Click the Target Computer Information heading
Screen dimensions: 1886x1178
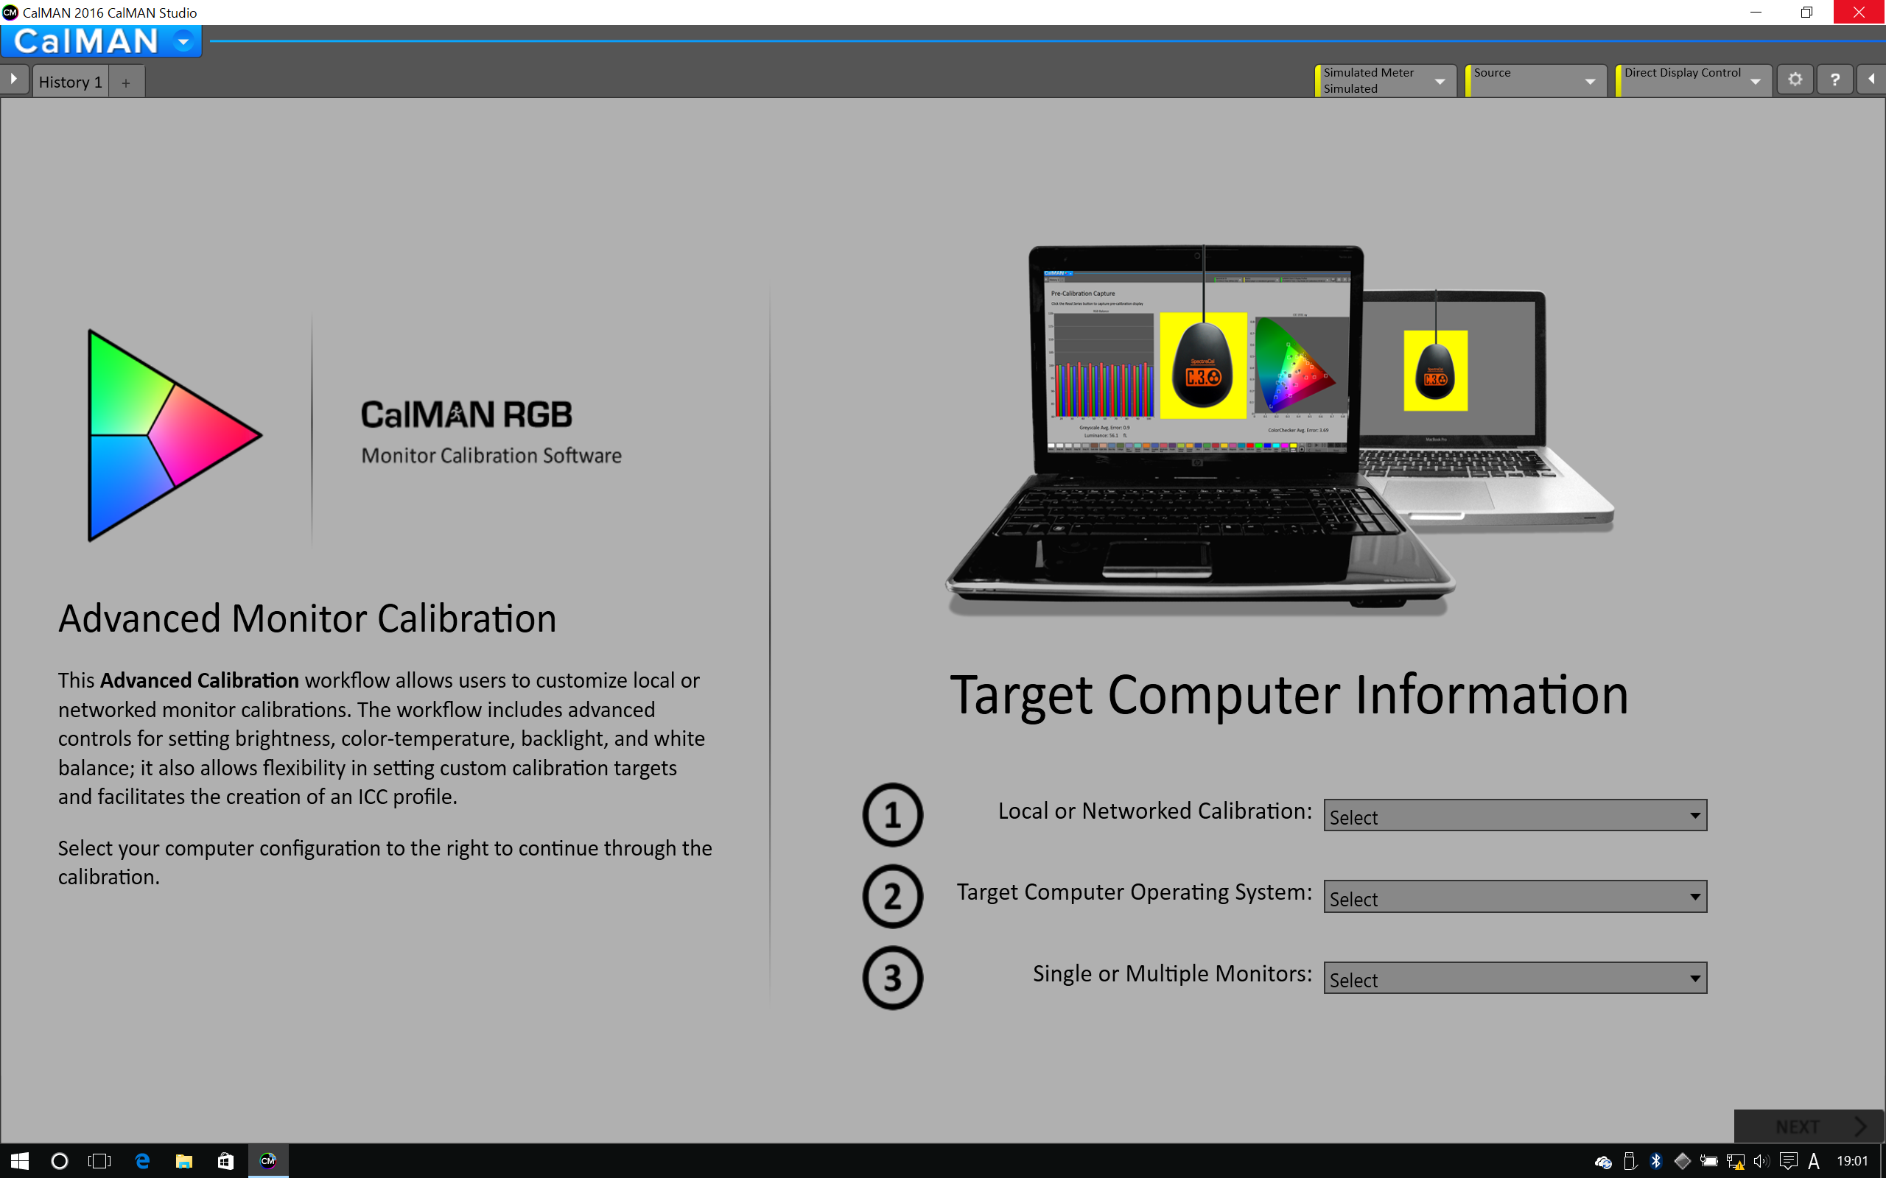[1289, 695]
